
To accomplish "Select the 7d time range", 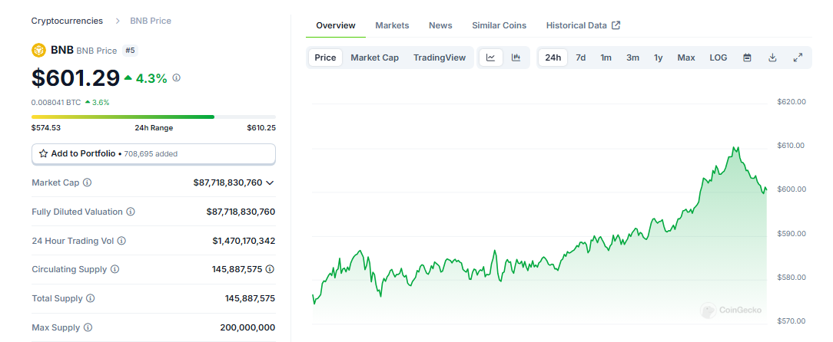I will [581, 58].
